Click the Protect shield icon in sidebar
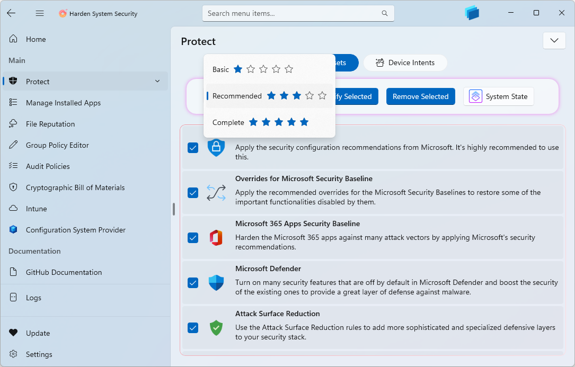 click(13, 81)
